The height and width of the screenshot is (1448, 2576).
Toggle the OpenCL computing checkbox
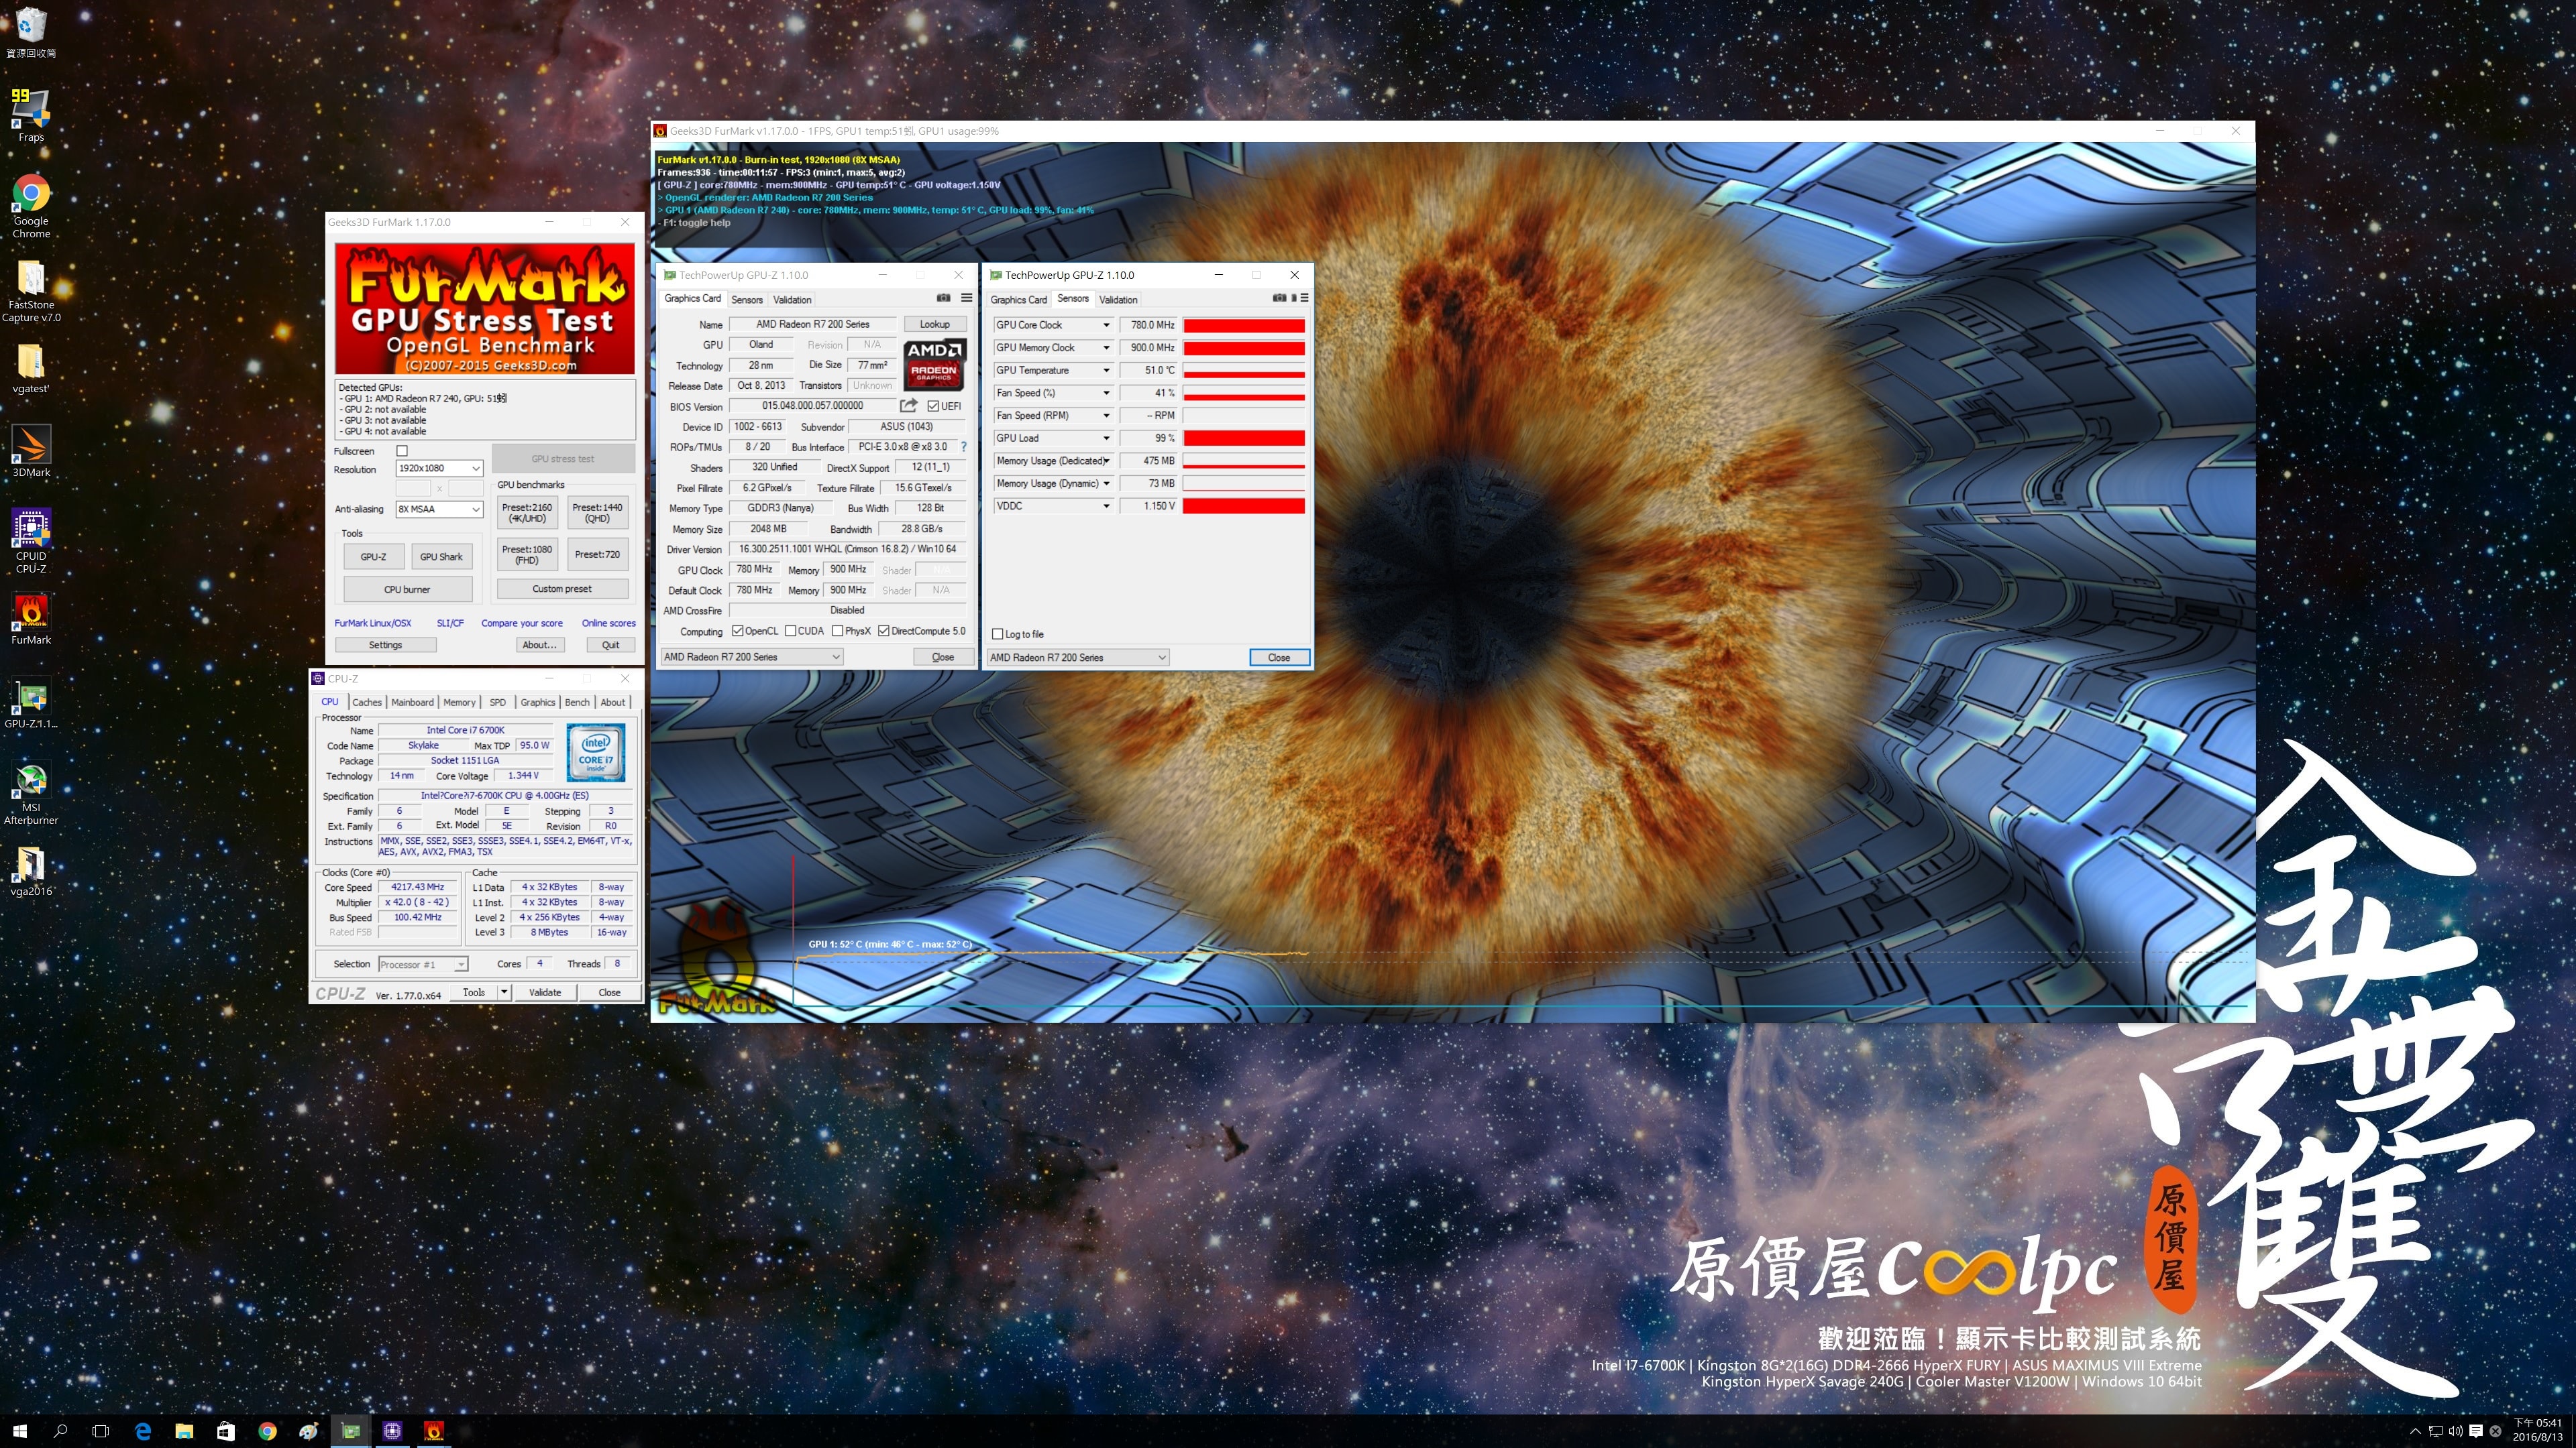click(738, 631)
